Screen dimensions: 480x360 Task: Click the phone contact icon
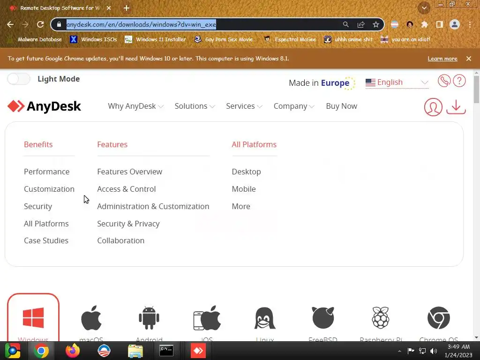coord(444,81)
